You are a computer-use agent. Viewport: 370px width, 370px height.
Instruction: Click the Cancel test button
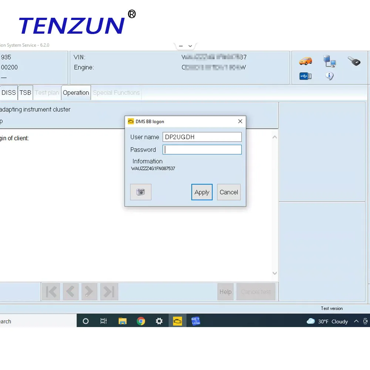256,292
